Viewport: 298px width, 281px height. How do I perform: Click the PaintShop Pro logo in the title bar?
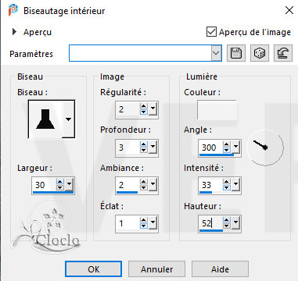coord(13,11)
